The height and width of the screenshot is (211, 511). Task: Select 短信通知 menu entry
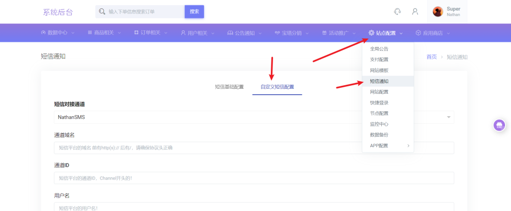pos(388,81)
